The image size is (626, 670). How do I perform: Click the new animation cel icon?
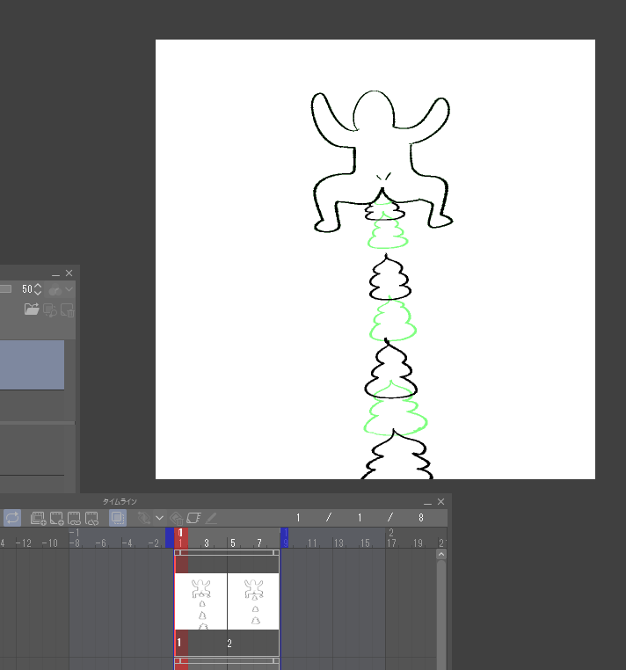point(56,518)
